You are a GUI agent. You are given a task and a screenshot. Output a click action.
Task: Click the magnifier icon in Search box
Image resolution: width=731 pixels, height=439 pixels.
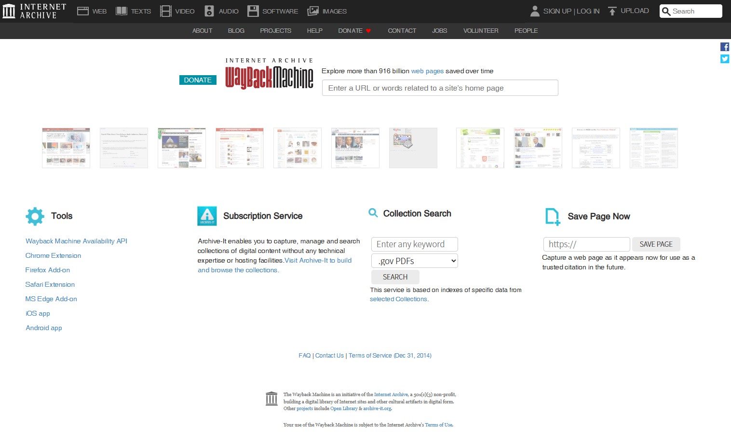666,11
